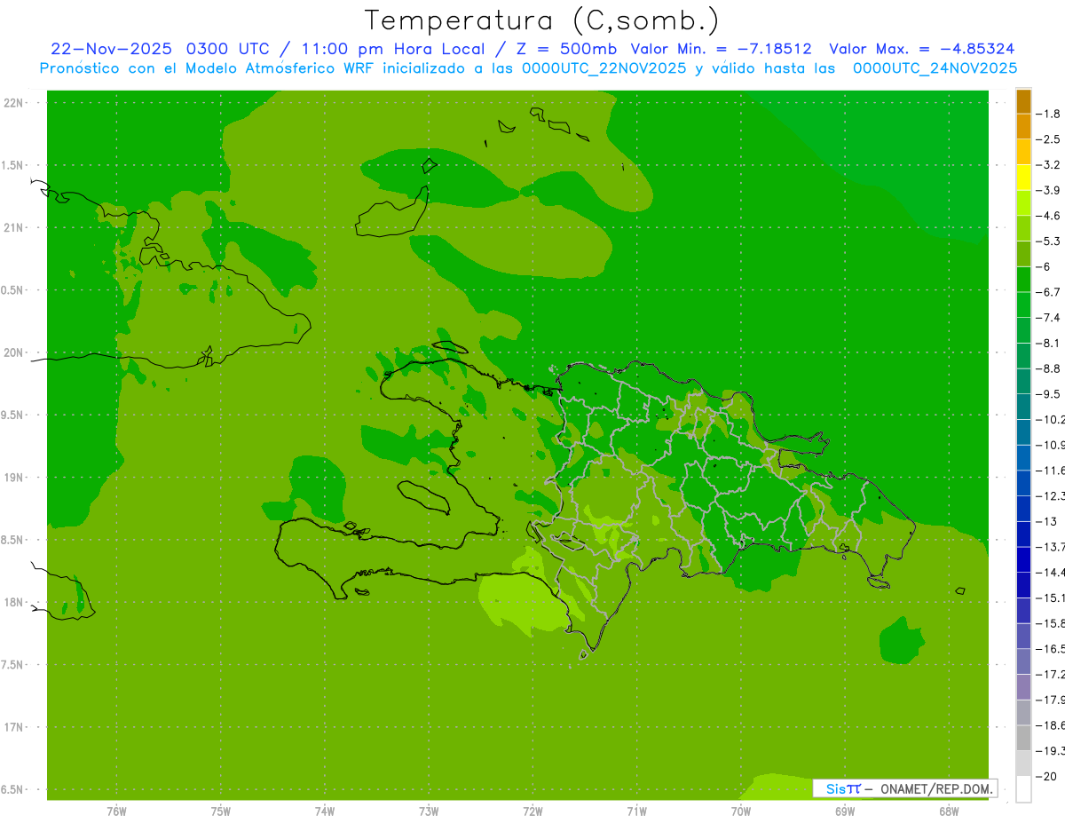Image resolution: width=1065 pixels, height=823 pixels.
Task: Pick the teal swatch between -9.5 and -10.2
Action: coord(1024,407)
